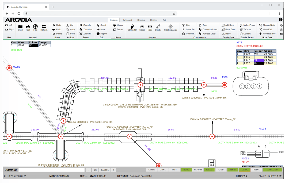Turn off the FIXED toggle
This screenshot has width=289, height=183.
(209, 170)
